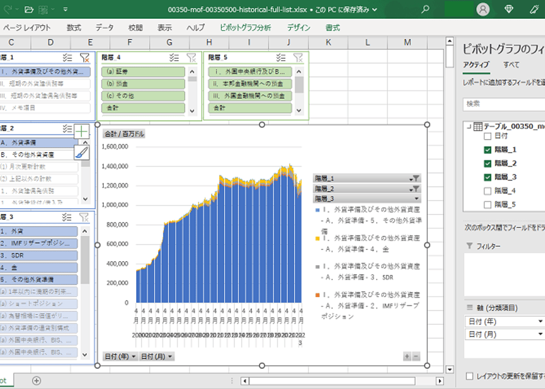
Task: Check the 日付 field checkbox
Action: pos(488,136)
